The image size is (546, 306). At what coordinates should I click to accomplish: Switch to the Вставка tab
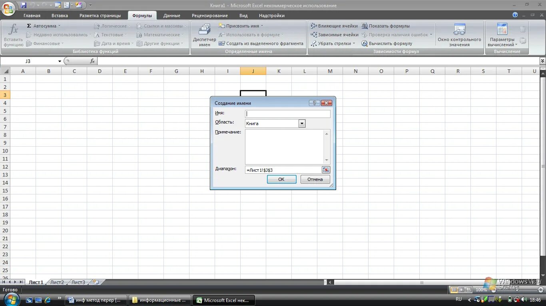pos(60,16)
